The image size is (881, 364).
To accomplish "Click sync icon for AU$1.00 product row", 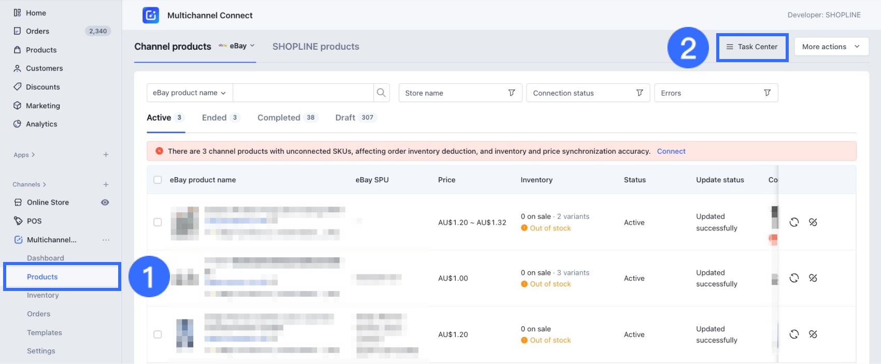I will pos(794,278).
